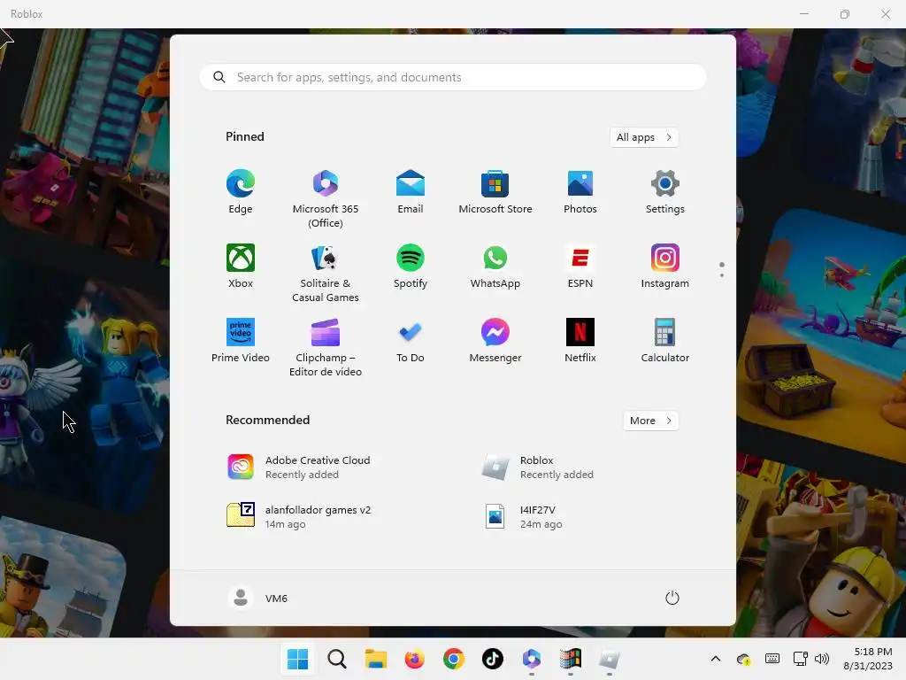Open WhatsApp pinned app
906x680 pixels.
495,267
